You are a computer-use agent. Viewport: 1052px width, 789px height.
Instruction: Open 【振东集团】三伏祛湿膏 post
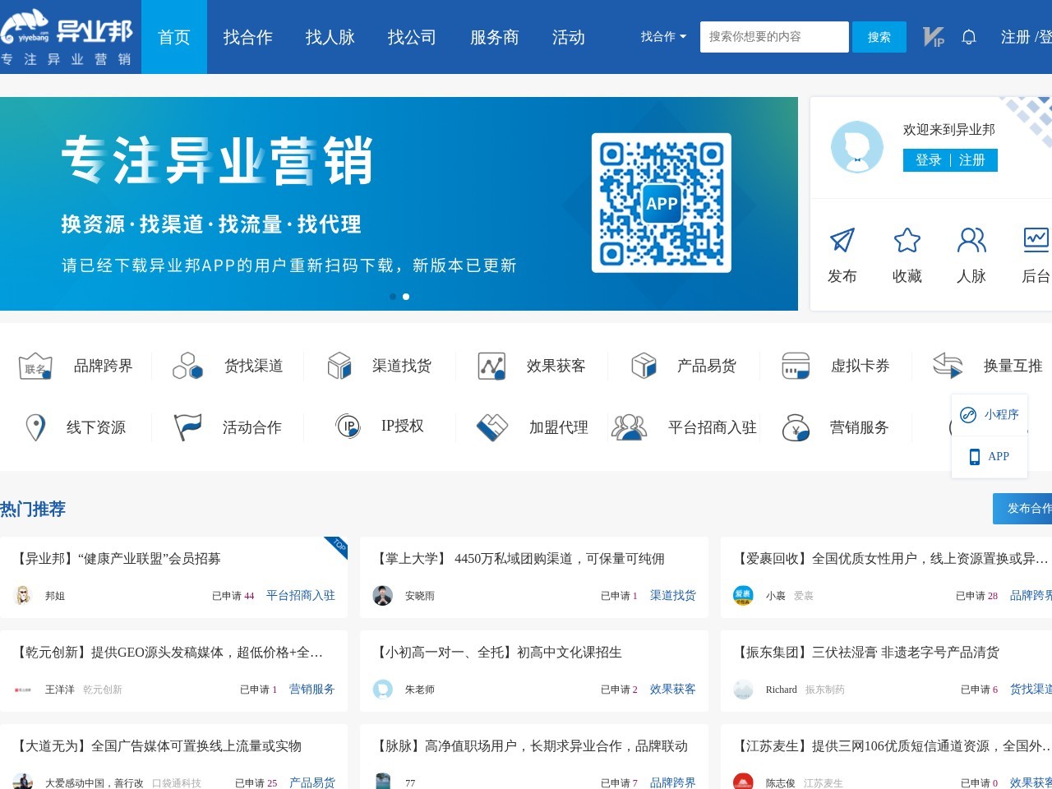pos(866,653)
